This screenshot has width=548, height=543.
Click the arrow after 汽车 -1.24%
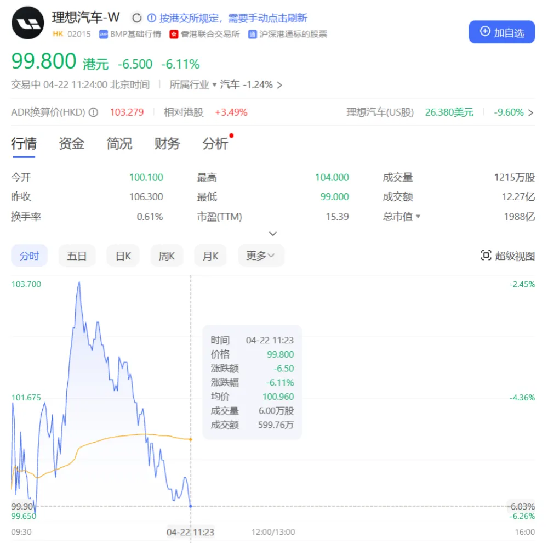pos(279,85)
